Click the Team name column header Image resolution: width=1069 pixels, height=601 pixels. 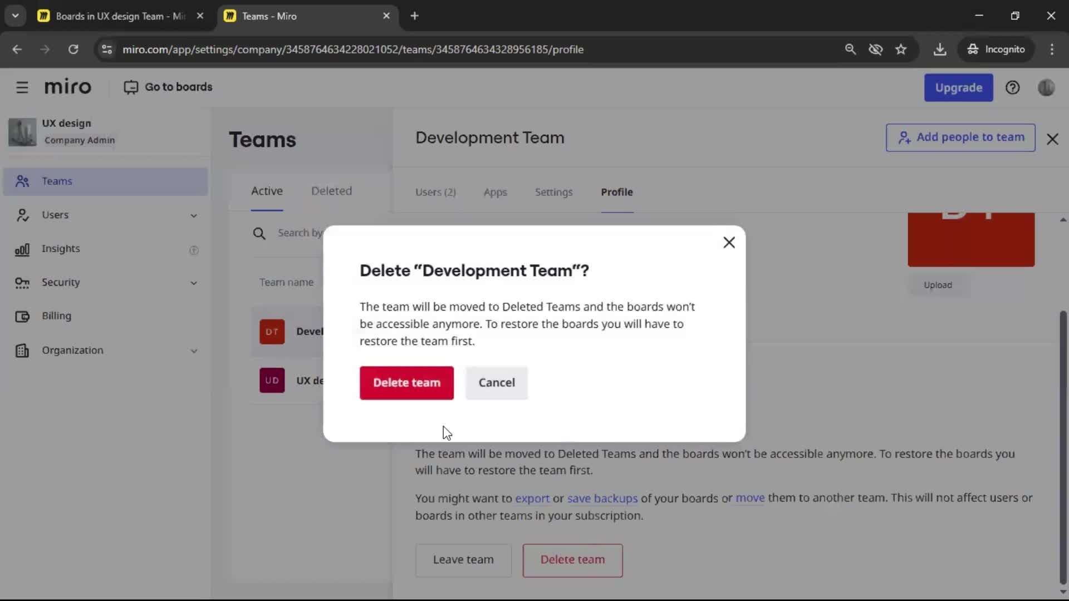(286, 283)
